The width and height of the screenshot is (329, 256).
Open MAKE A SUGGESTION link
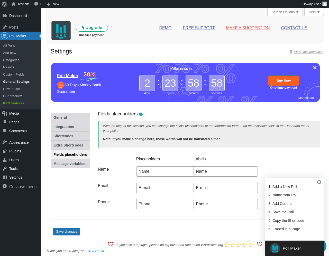pos(248,28)
